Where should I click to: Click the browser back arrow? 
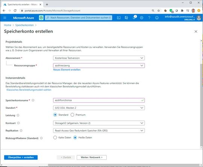[x=4, y=11]
